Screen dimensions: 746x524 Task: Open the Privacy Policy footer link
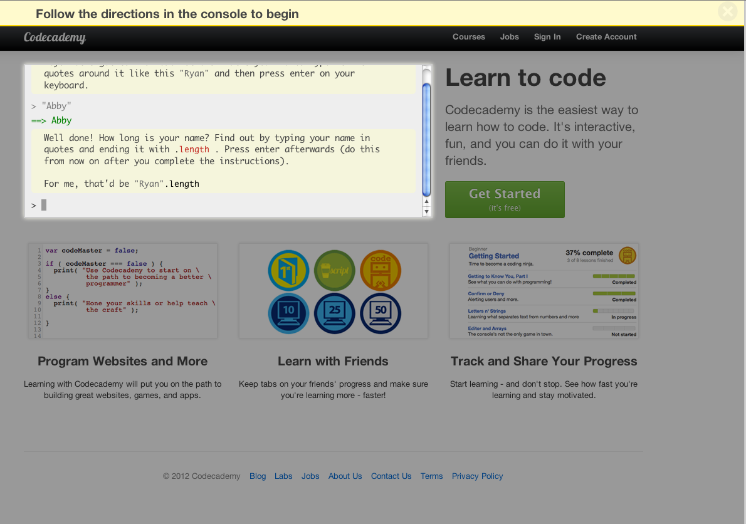477,476
